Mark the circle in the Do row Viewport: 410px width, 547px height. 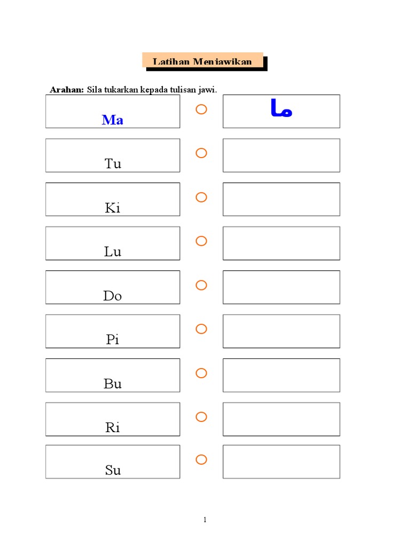(x=201, y=285)
